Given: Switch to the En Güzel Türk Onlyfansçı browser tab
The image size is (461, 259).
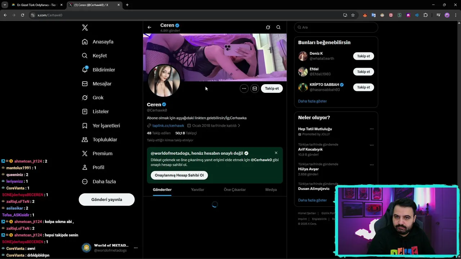Looking at the screenshot, I should 37,5.
